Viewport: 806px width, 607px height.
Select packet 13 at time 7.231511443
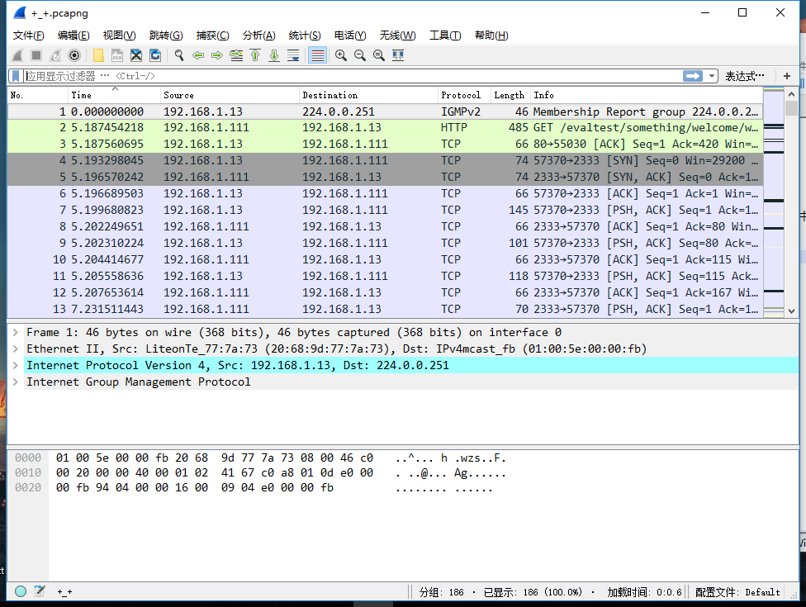click(385, 309)
